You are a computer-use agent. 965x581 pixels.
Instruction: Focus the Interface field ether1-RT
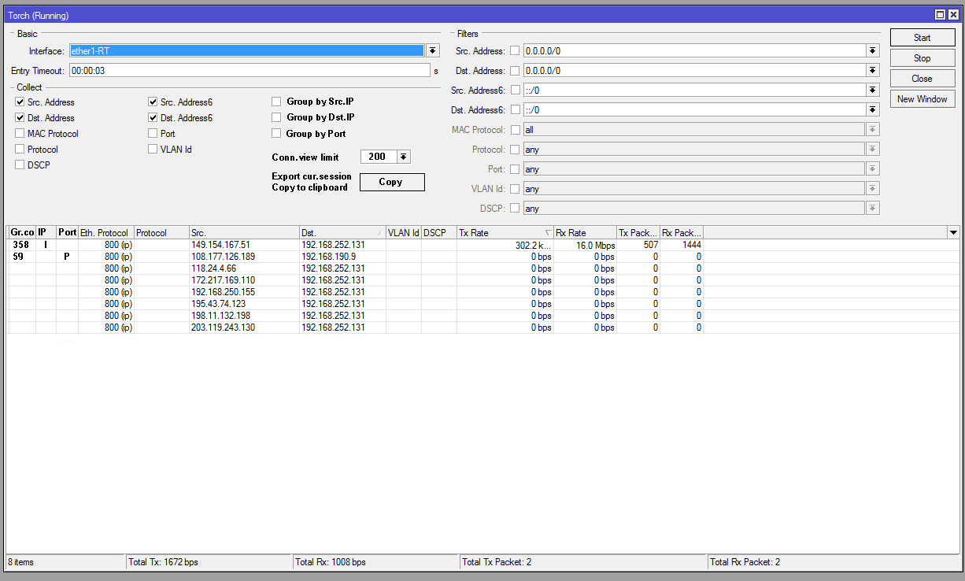click(x=246, y=50)
